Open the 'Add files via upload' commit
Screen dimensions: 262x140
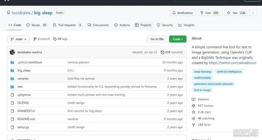coord(81,79)
